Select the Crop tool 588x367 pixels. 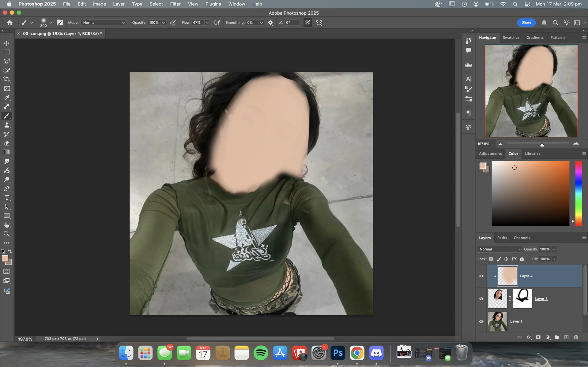pos(6,80)
